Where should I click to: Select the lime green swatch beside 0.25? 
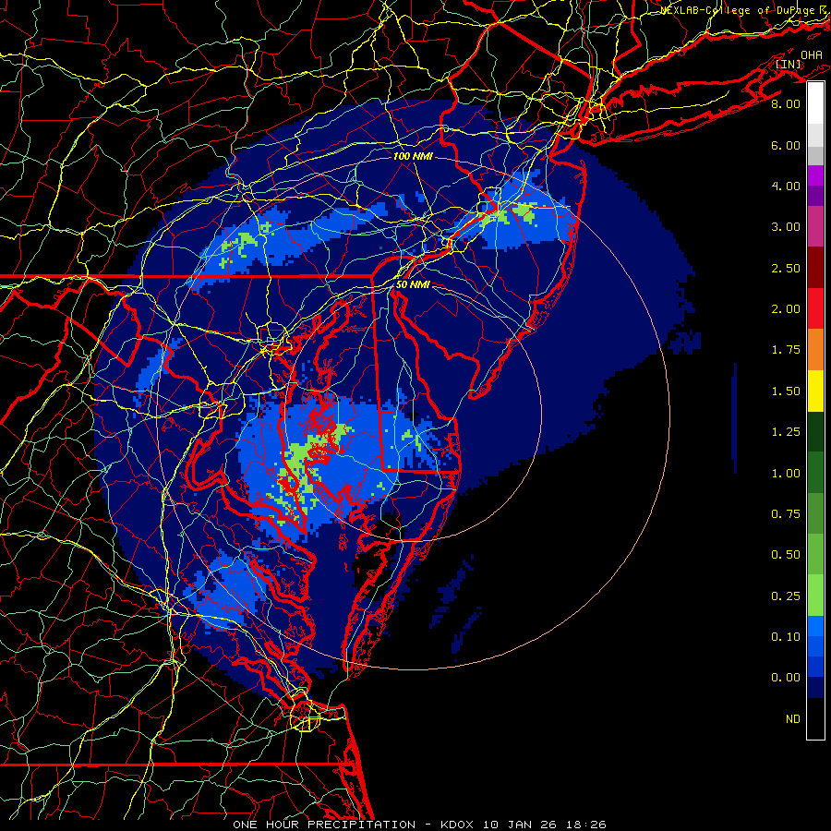click(x=815, y=596)
